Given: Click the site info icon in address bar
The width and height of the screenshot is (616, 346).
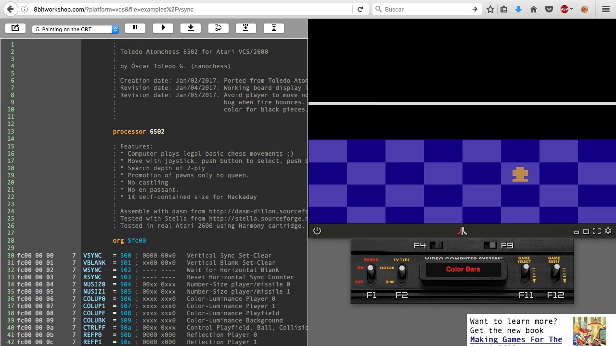Looking at the screenshot, I should pos(25,9).
